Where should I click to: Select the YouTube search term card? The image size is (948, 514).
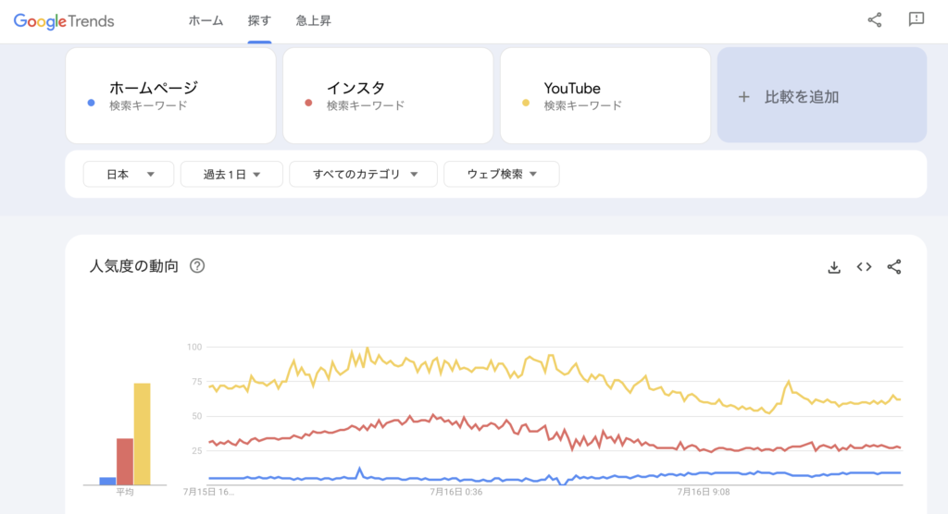pos(605,96)
